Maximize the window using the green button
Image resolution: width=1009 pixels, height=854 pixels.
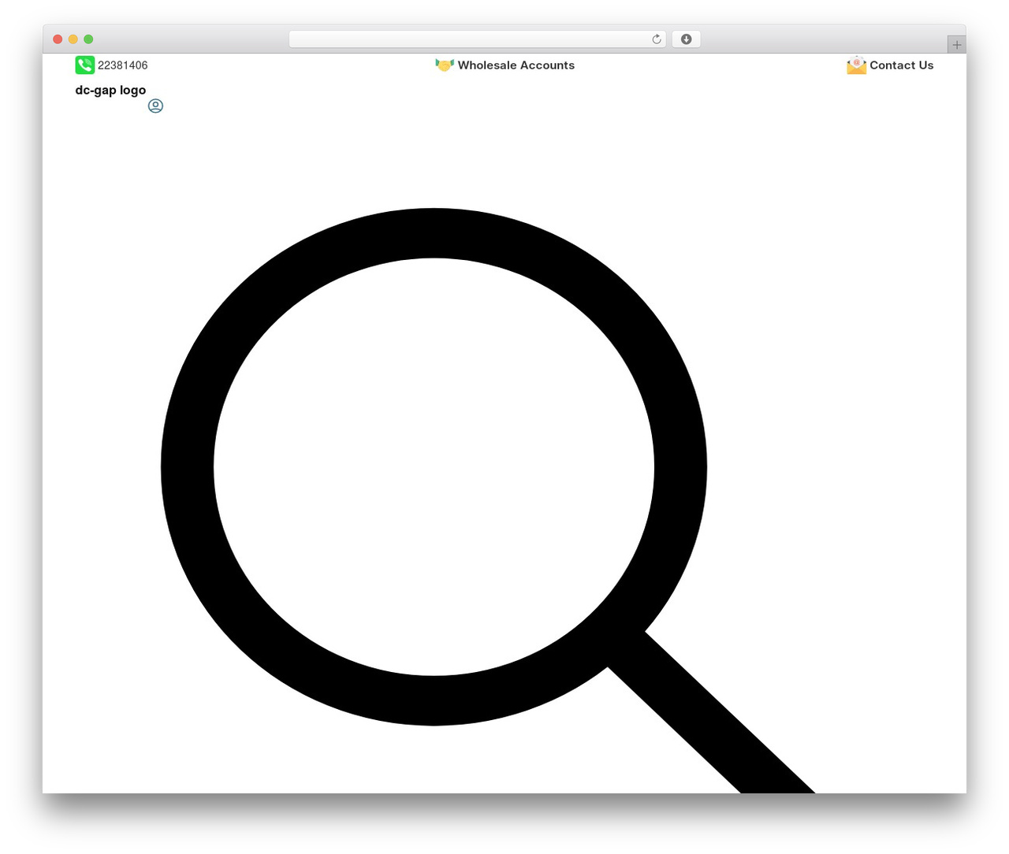coord(88,39)
